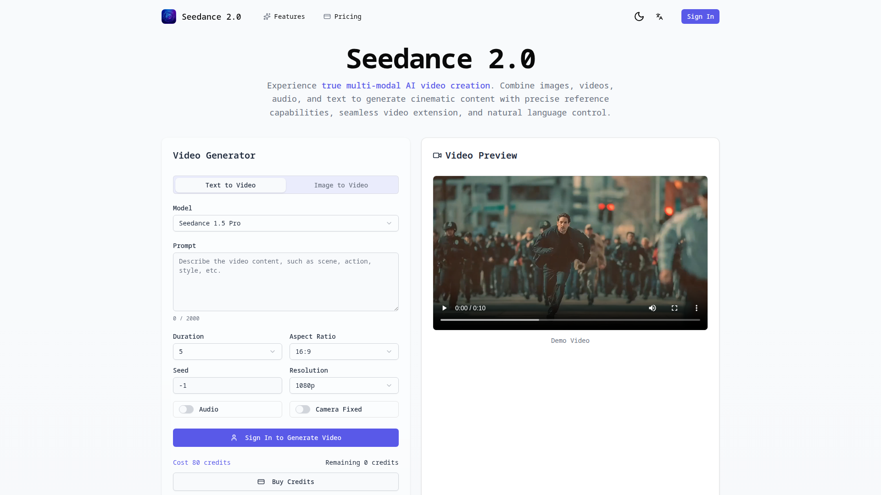Toggle dark mode moon icon
881x495 pixels.
click(x=639, y=16)
